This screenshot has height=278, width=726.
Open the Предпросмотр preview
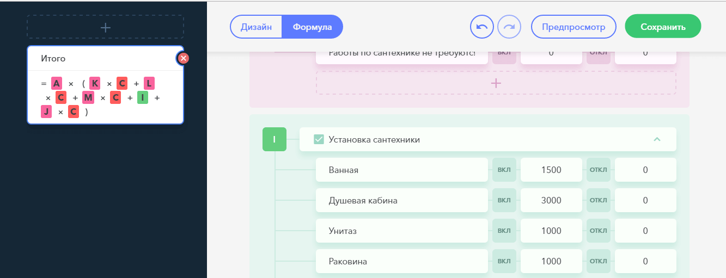click(574, 27)
